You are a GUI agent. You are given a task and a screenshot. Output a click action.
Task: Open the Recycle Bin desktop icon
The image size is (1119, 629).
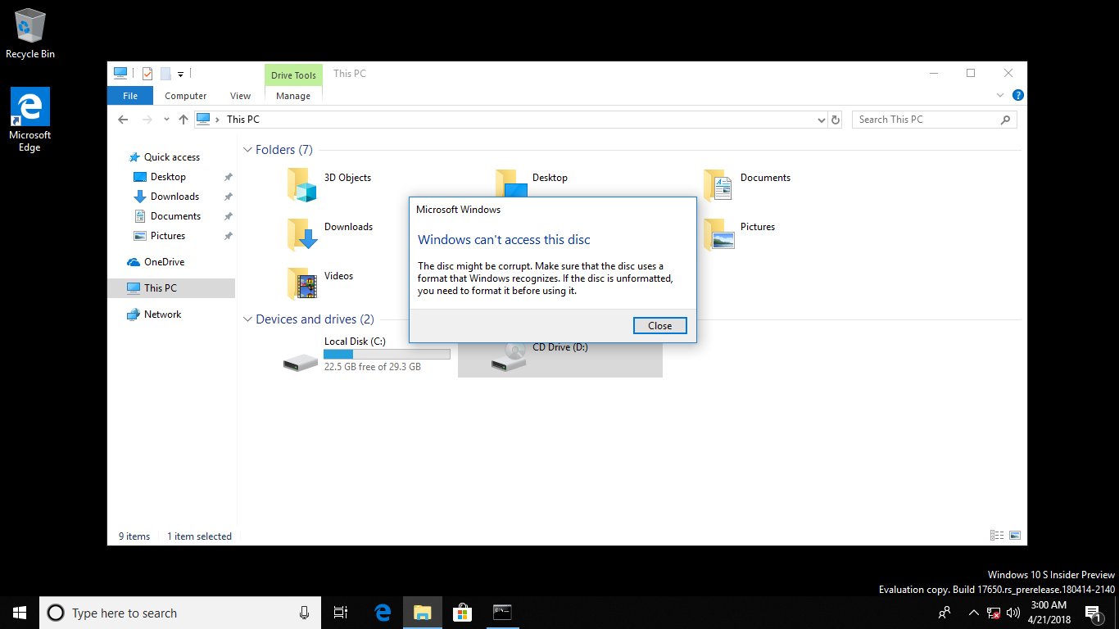pos(30,34)
